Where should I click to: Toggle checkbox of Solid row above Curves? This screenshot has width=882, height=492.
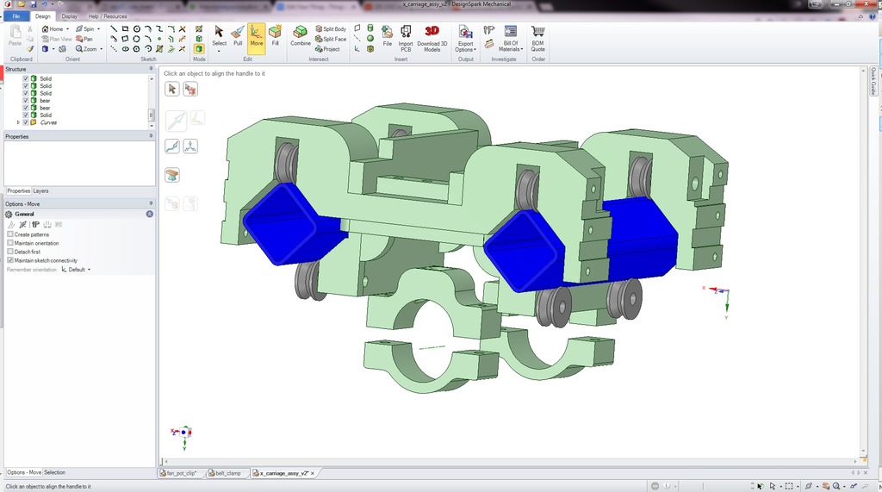[x=25, y=115]
